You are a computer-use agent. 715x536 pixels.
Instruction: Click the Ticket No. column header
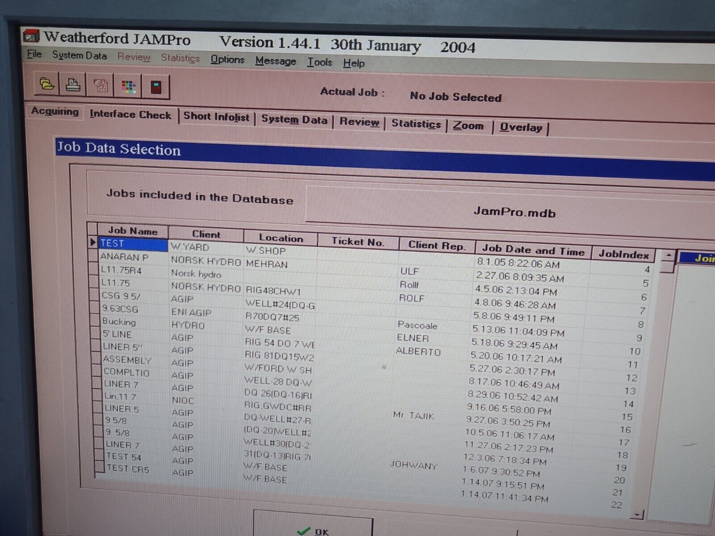click(357, 242)
